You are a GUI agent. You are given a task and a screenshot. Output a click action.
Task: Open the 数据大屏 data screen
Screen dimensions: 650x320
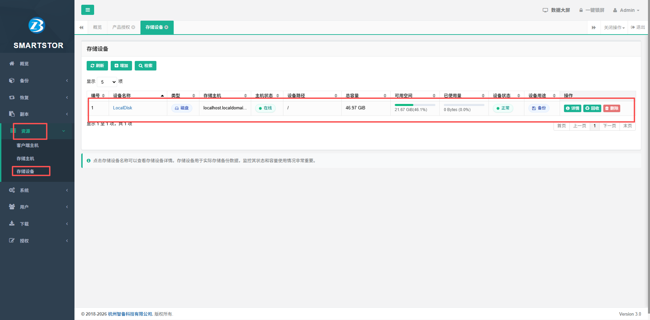556,10
